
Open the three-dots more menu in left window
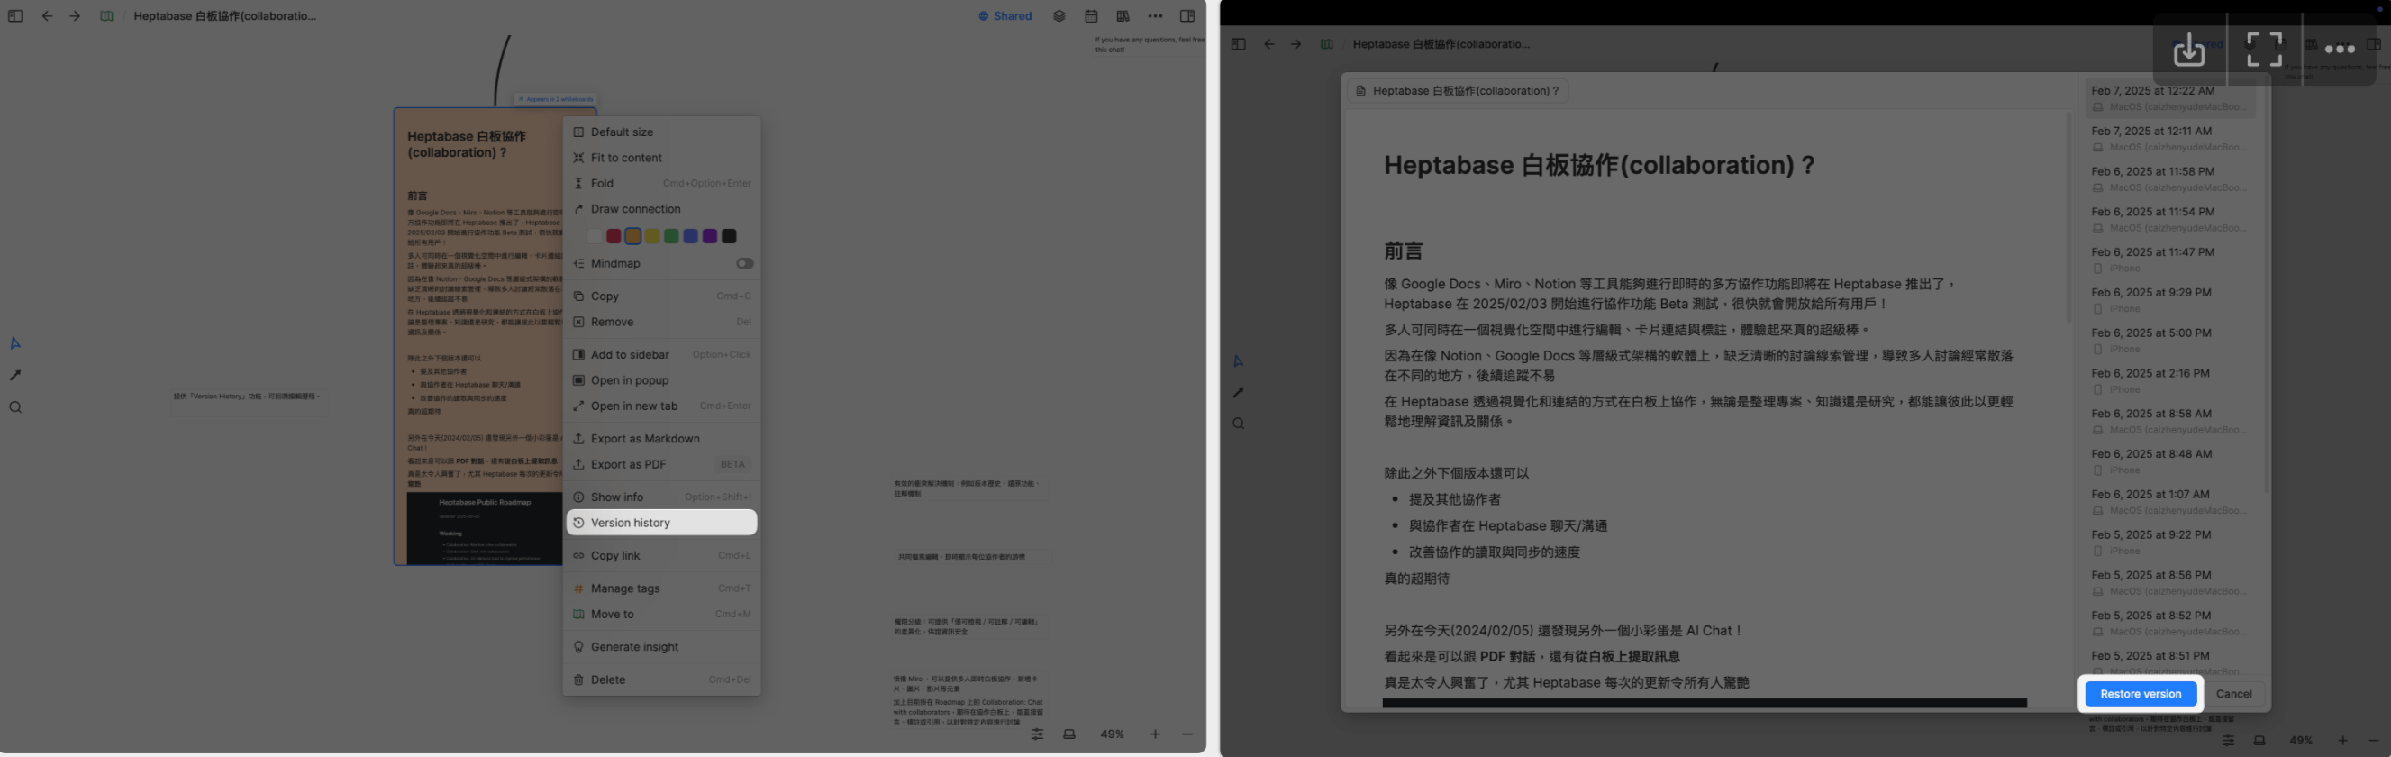tap(1155, 16)
